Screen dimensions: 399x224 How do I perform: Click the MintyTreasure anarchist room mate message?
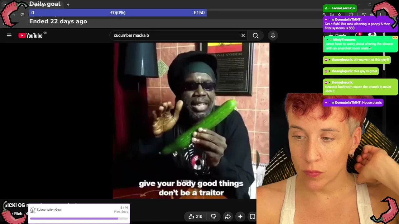tap(361, 44)
